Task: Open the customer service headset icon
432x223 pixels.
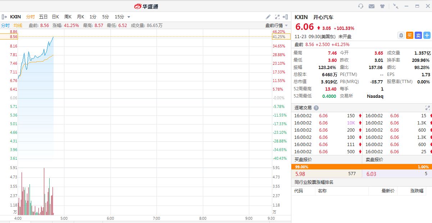Action: pyautogui.click(x=361, y=6)
